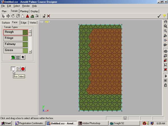
Task: Switch to Registration Confirmation taskbar window
Action: [30, 123]
